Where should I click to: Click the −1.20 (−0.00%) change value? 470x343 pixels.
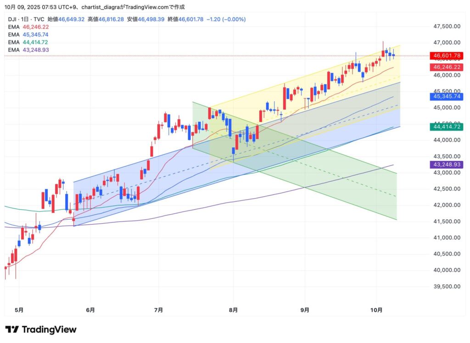pos(226,19)
